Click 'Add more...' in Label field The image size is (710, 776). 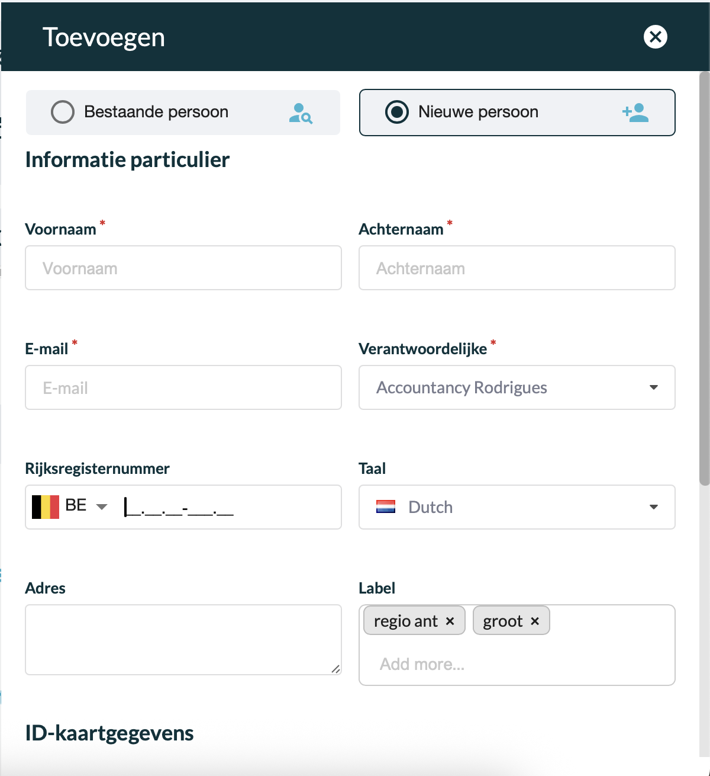pyautogui.click(x=422, y=664)
